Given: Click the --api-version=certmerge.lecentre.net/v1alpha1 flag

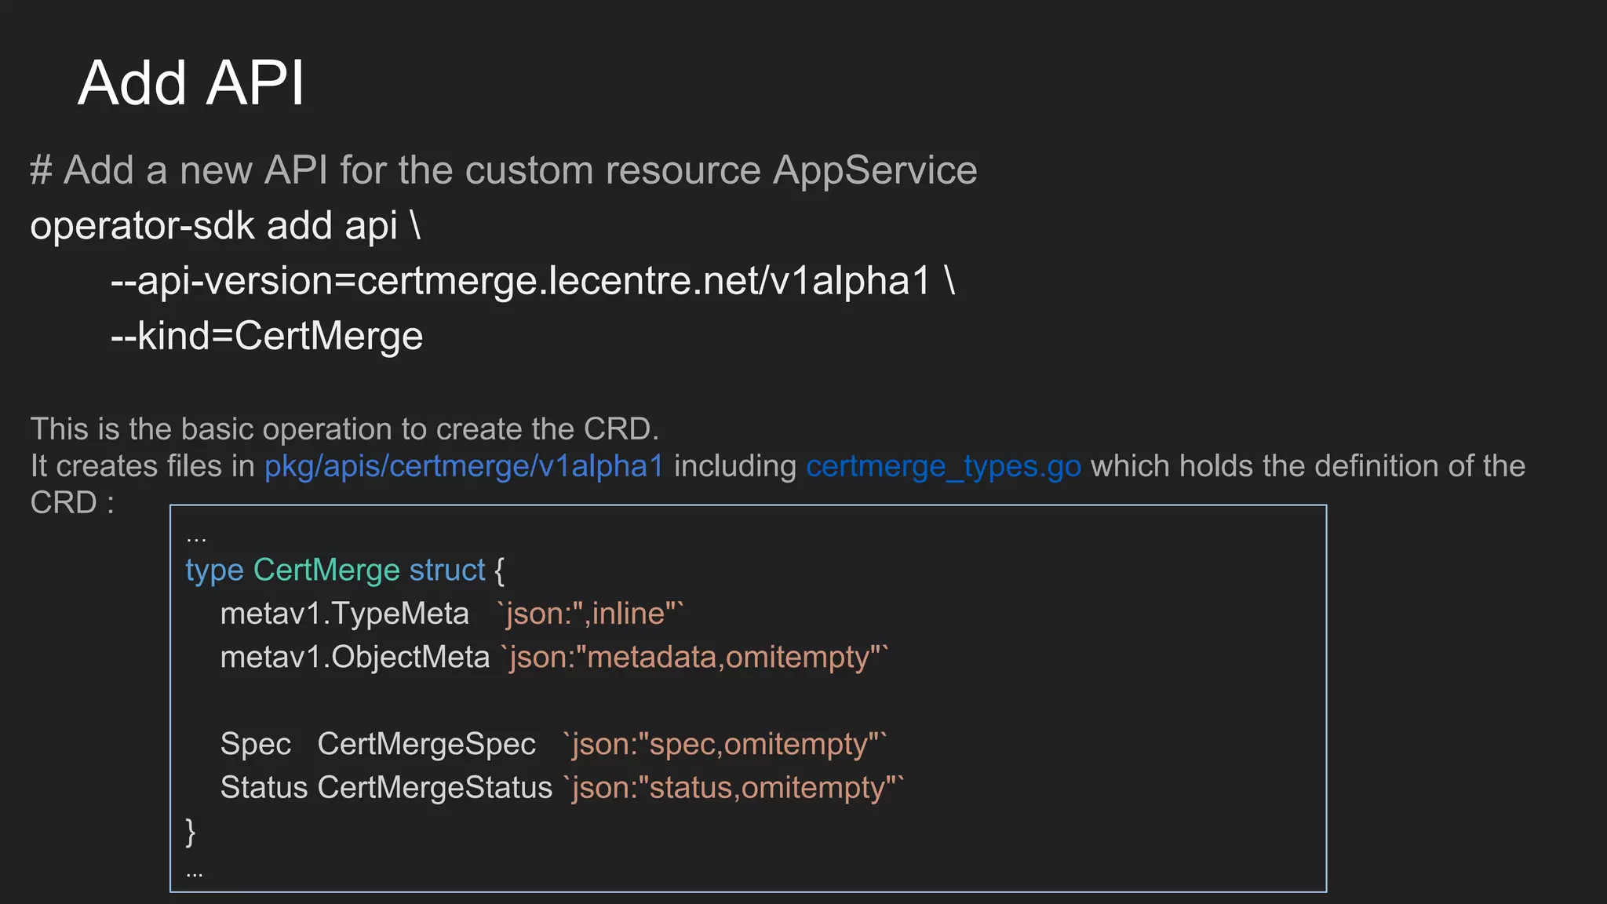Looking at the screenshot, I should [533, 281].
